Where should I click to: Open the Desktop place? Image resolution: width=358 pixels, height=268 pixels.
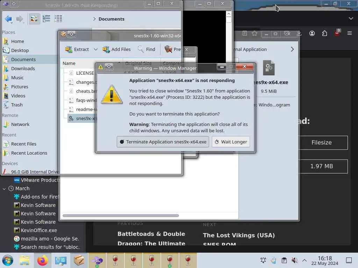[x=20, y=50]
